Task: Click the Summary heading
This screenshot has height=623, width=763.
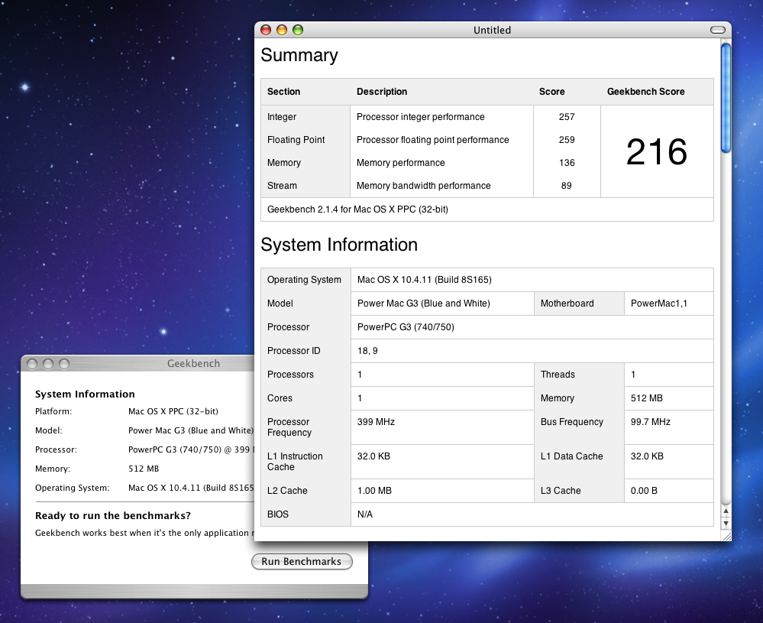Action: (x=299, y=55)
